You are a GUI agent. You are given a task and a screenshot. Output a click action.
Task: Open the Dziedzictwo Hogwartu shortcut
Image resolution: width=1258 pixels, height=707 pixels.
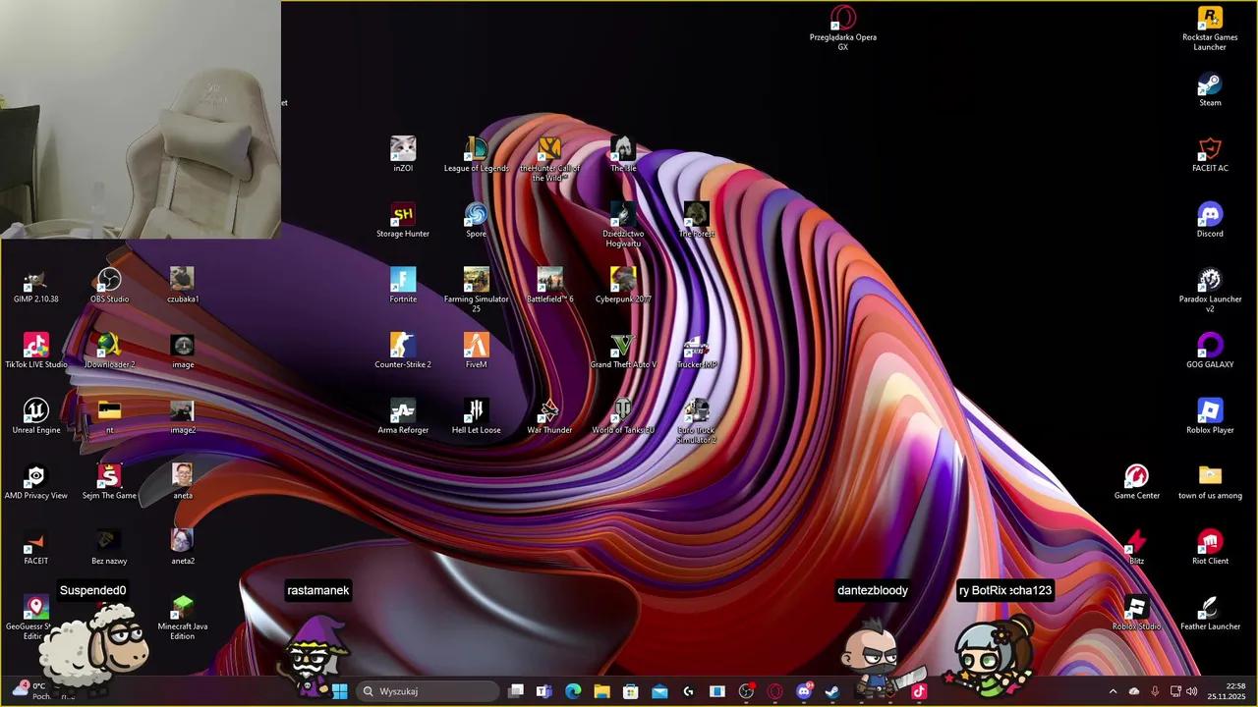point(623,225)
